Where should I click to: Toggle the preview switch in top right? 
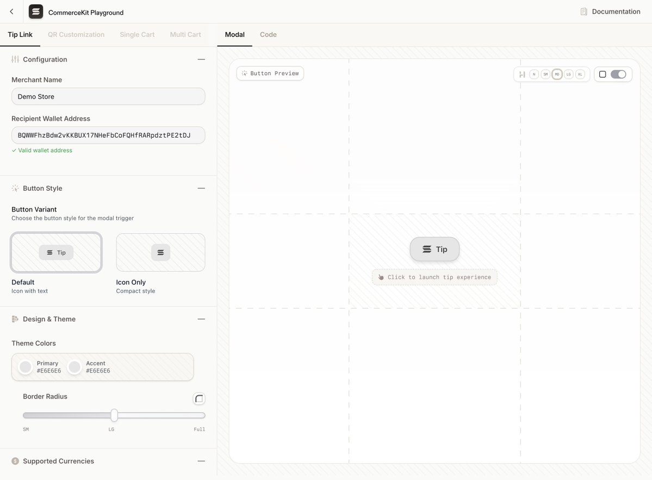click(618, 74)
